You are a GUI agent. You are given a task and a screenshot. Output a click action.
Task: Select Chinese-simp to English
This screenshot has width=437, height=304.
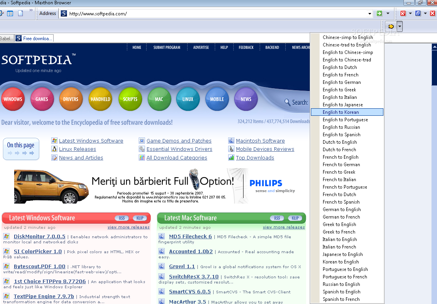[347, 37]
